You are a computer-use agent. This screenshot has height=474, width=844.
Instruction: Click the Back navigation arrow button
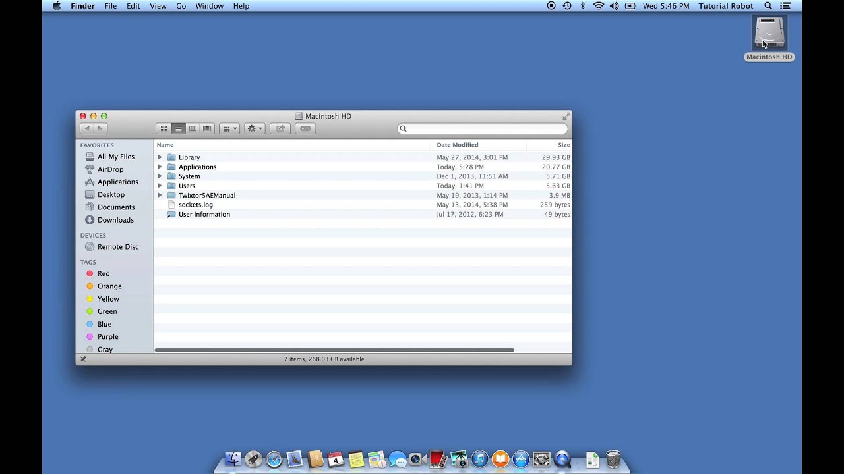tap(86, 128)
